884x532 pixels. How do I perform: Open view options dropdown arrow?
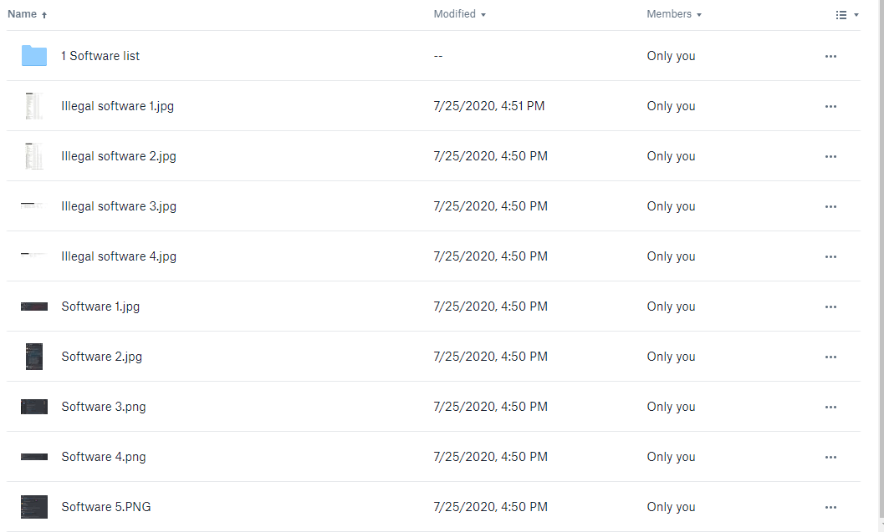[856, 15]
